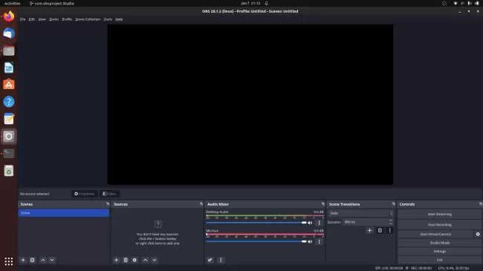
Task: Undock the Scene Transitions panel
Action: coord(393,204)
